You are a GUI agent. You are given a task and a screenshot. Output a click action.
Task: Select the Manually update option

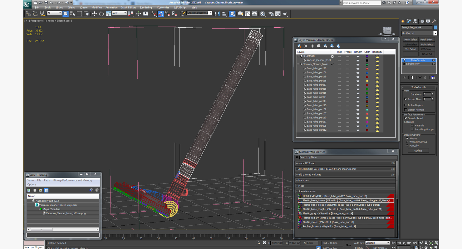pos(407,146)
